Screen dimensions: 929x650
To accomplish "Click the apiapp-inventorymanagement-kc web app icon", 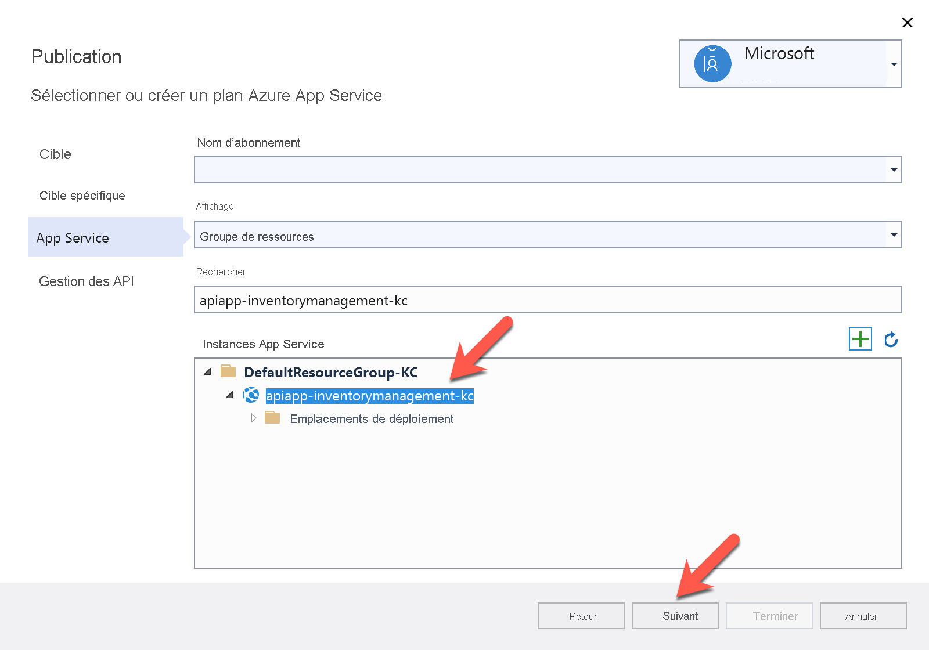I will point(251,395).
